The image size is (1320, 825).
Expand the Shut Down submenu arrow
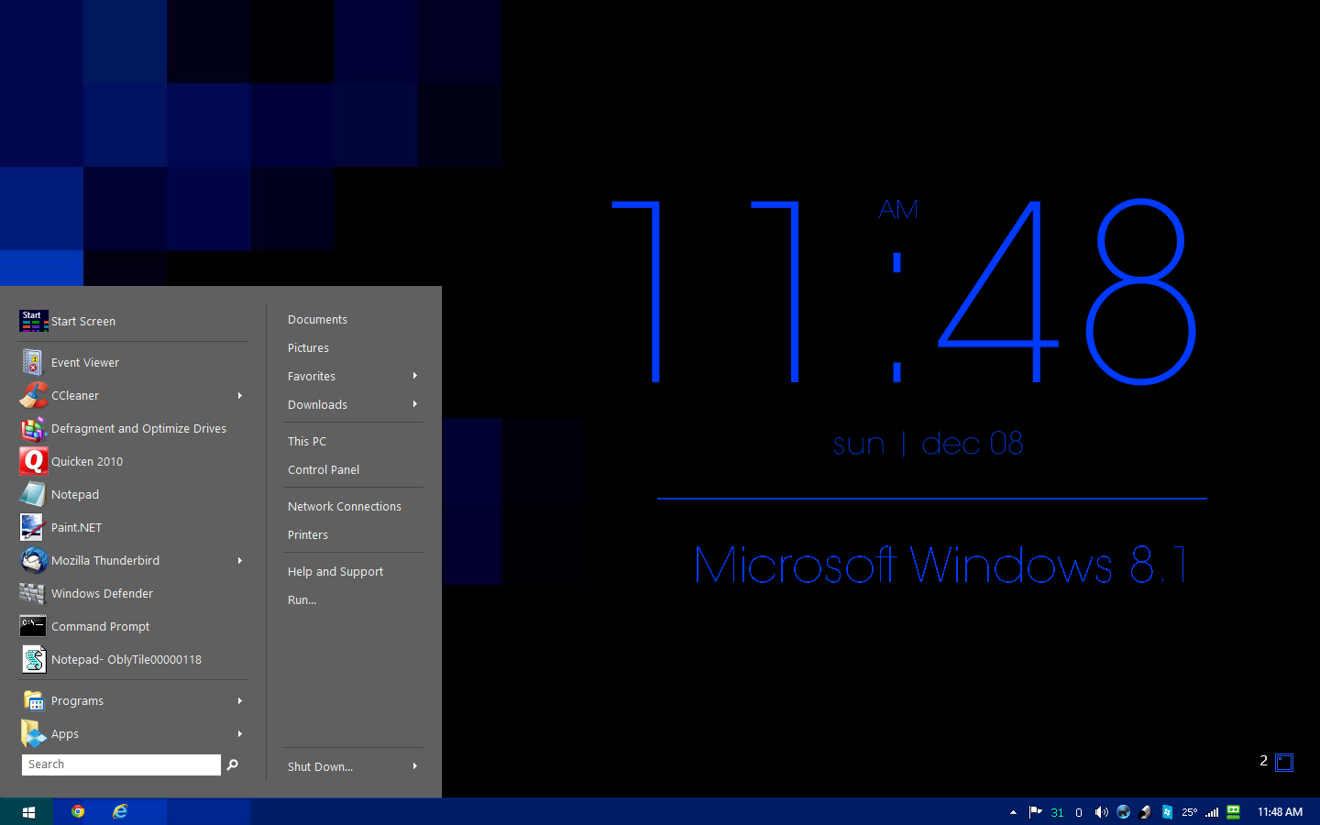coord(415,766)
